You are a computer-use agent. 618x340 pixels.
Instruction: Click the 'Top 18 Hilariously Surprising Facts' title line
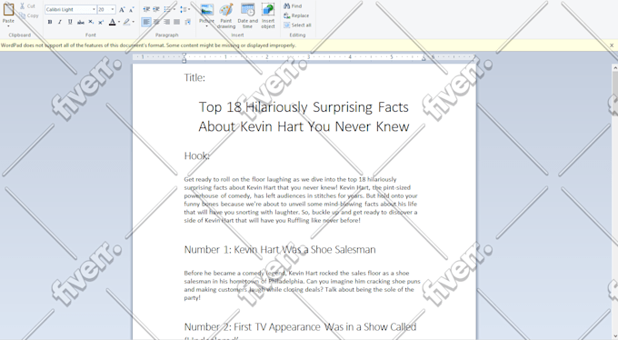(x=304, y=107)
